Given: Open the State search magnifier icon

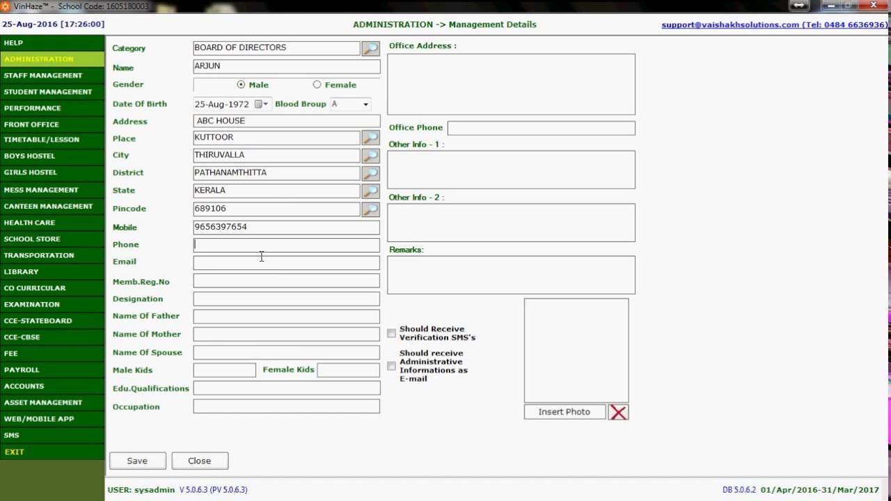Looking at the screenshot, I should (370, 191).
